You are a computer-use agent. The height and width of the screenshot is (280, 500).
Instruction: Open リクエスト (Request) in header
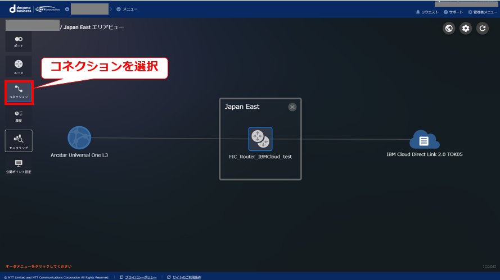pos(427,12)
